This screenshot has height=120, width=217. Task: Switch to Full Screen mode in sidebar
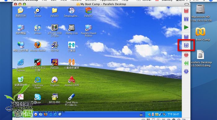click(186, 37)
